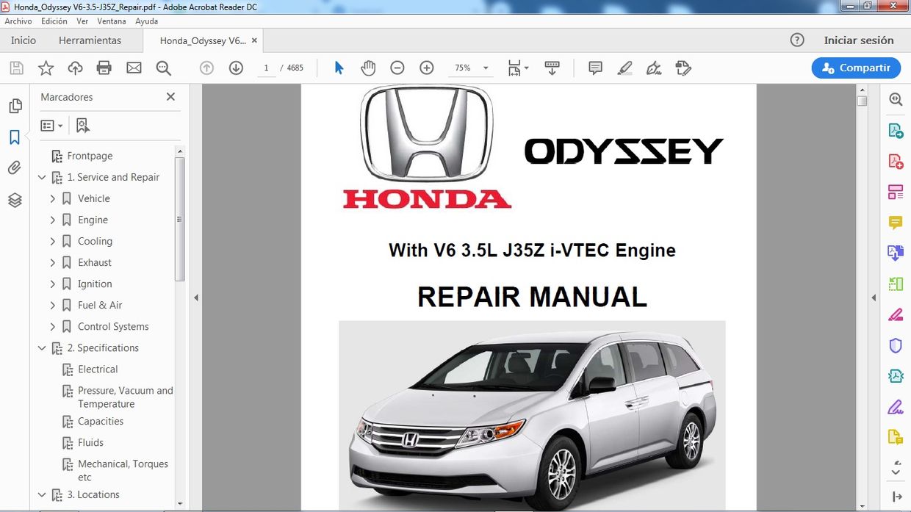The height and width of the screenshot is (512, 911).
Task: Open the find text magnifier icon
Action: (x=163, y=68)
